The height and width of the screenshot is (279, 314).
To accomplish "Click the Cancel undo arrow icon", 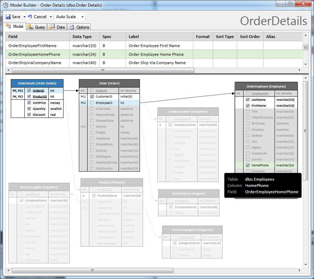I will point(30,16).
